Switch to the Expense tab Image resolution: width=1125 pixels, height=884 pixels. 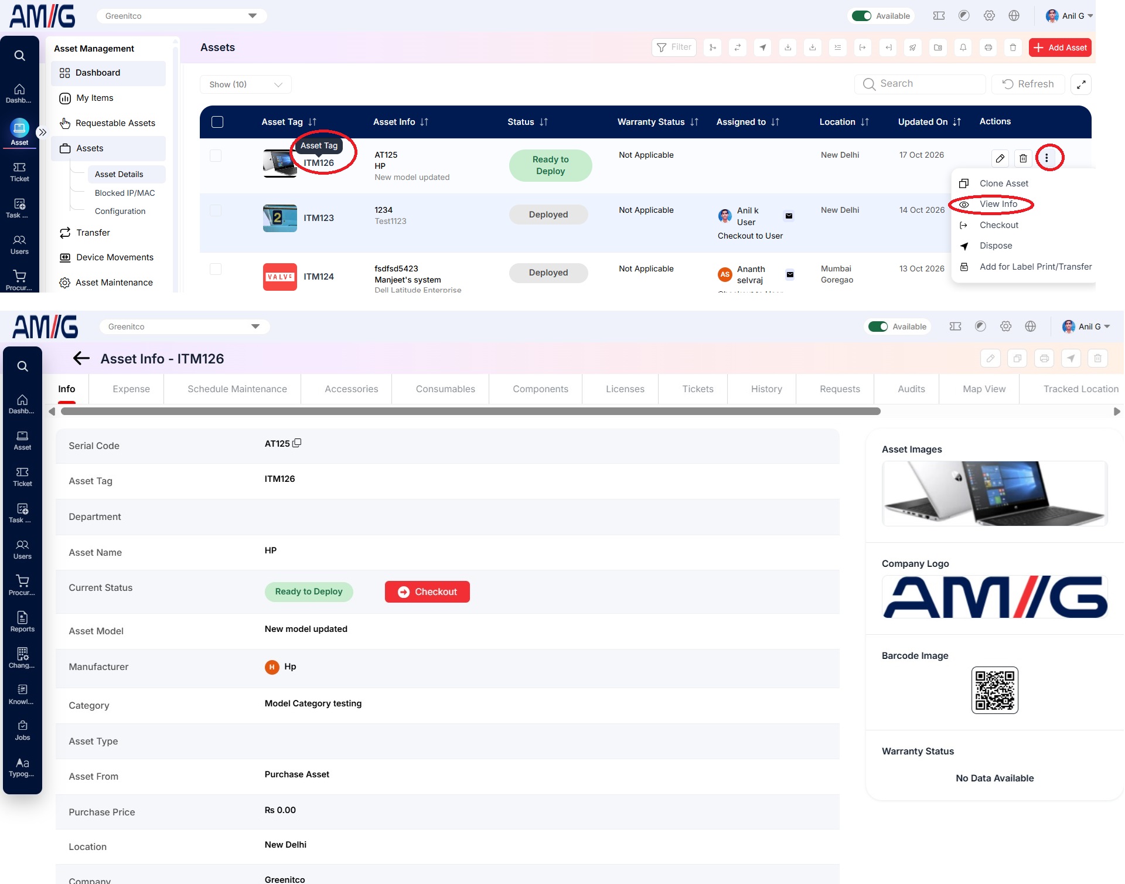point(131,389)
